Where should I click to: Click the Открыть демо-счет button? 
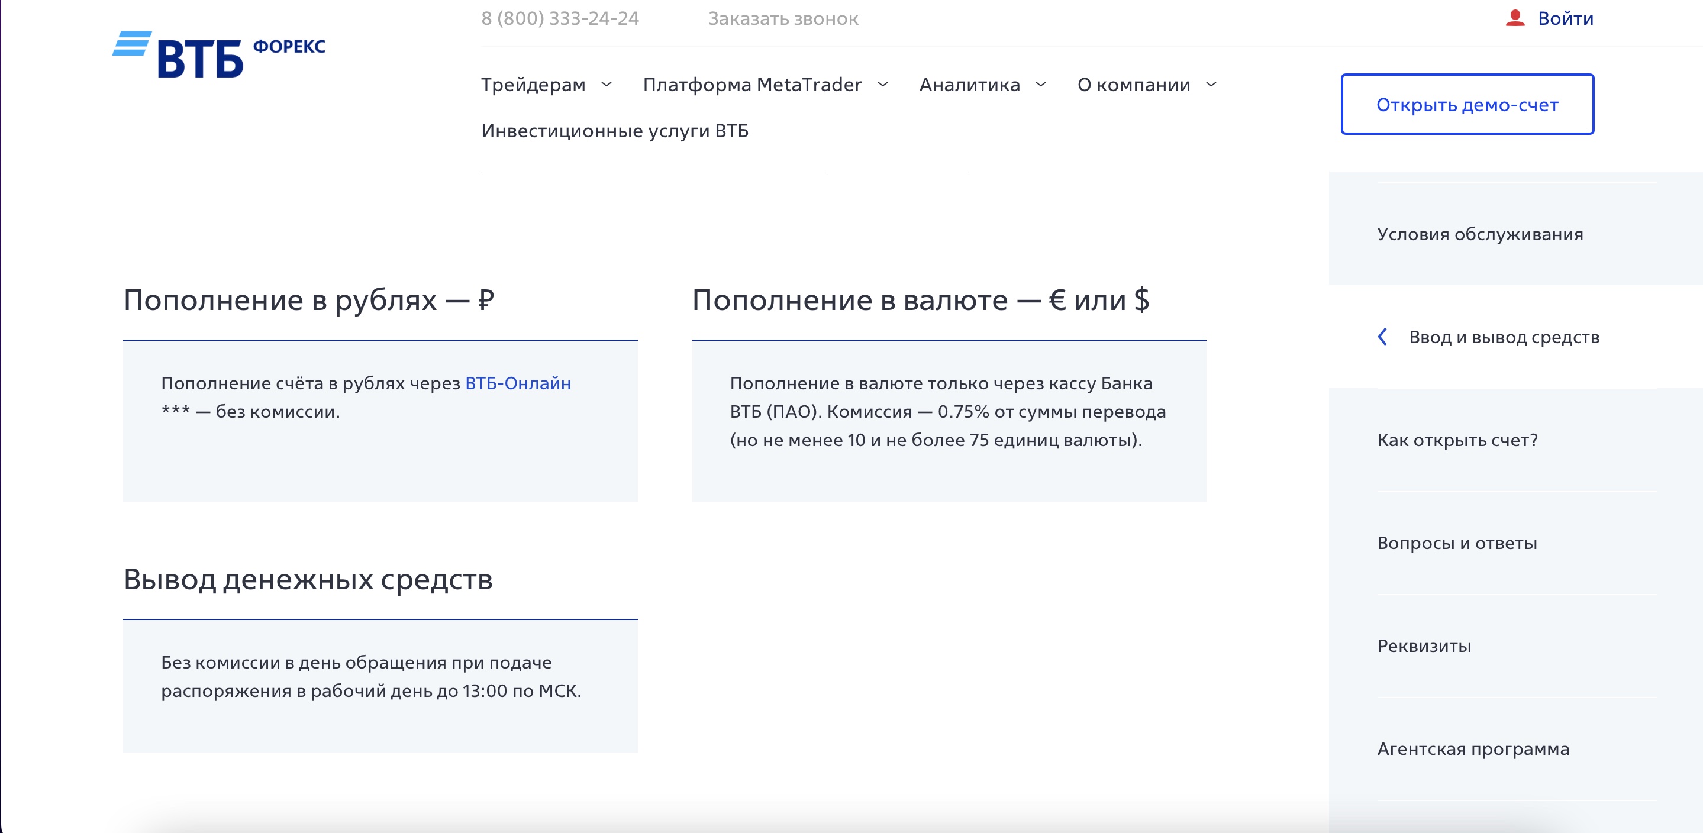click(1467, 105)
